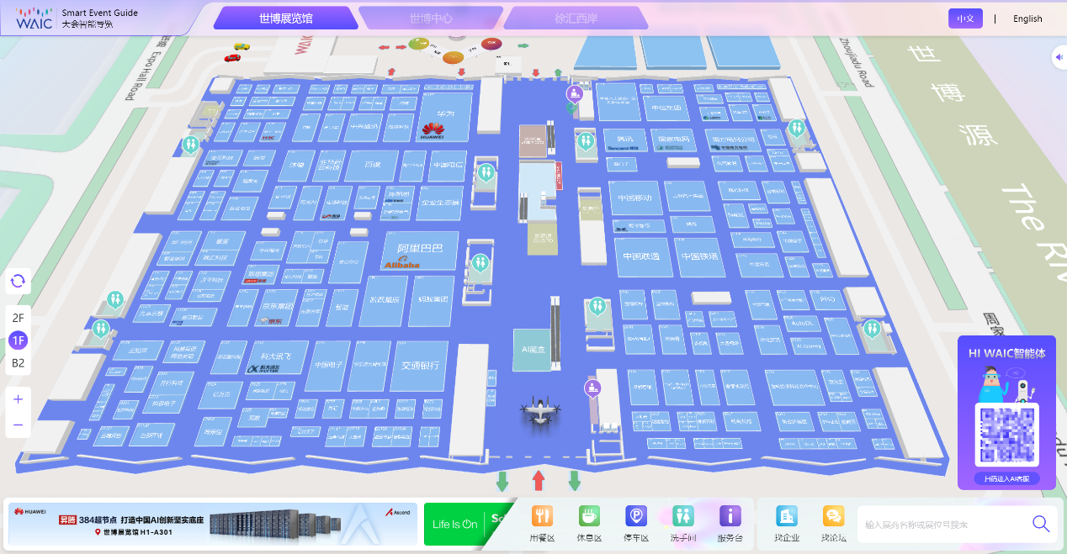Open the 用餐区 dining area filter
The height and width of the screenshot is (554, 1067).
pyautogui.click(x=542, y=523)
